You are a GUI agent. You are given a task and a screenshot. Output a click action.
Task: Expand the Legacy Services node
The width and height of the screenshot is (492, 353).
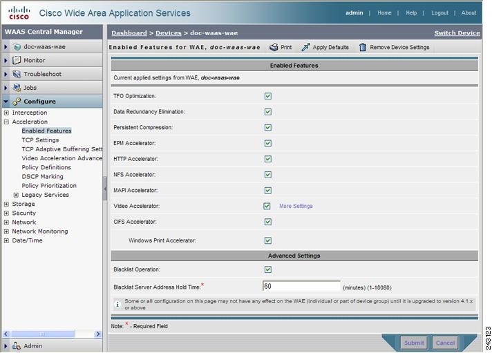[16, 195]
